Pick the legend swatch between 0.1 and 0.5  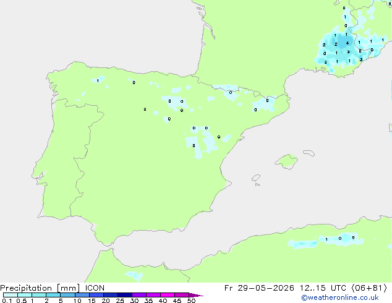(x=11, y=295)
